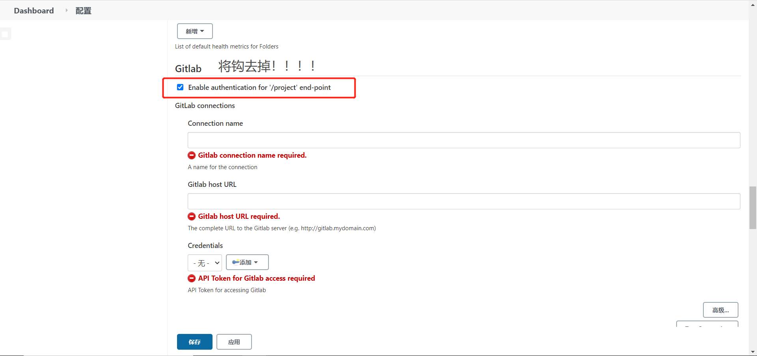Click the 'API Token for accessing Gitlab' help text
Viewport: 757px width, 356px height.
point(227,290)
